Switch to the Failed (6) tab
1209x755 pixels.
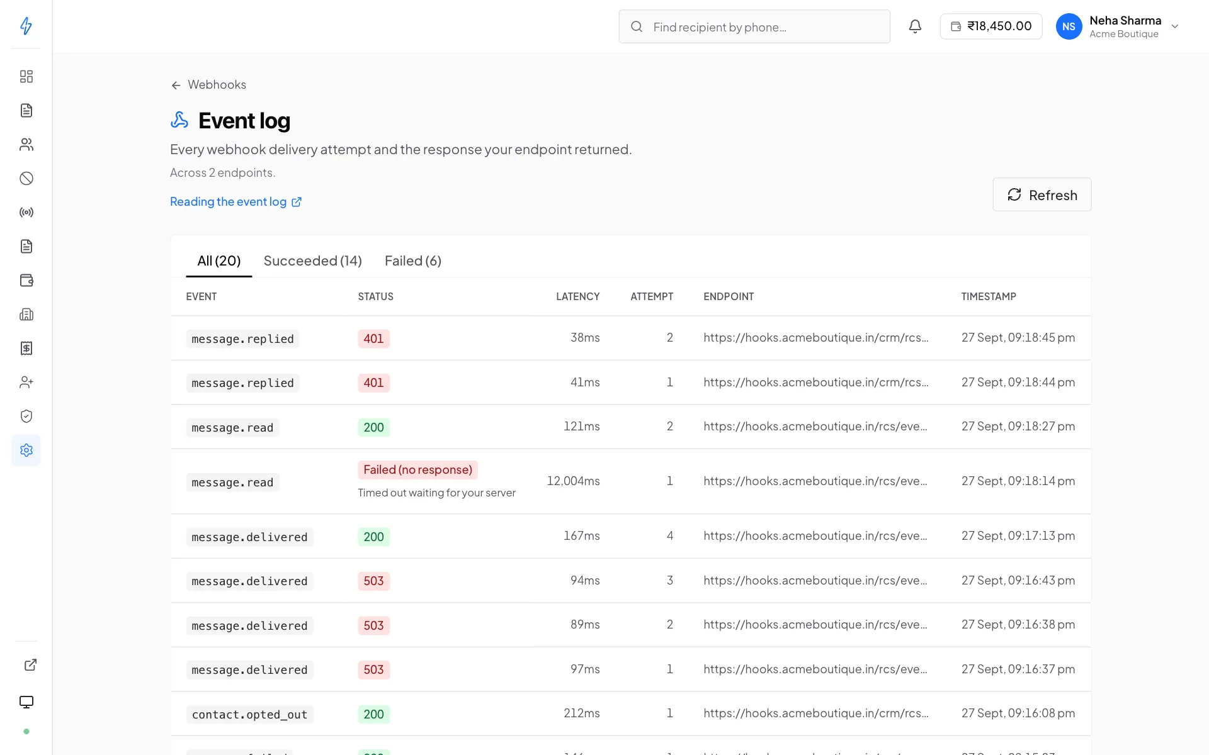click(x=412, y=260)
